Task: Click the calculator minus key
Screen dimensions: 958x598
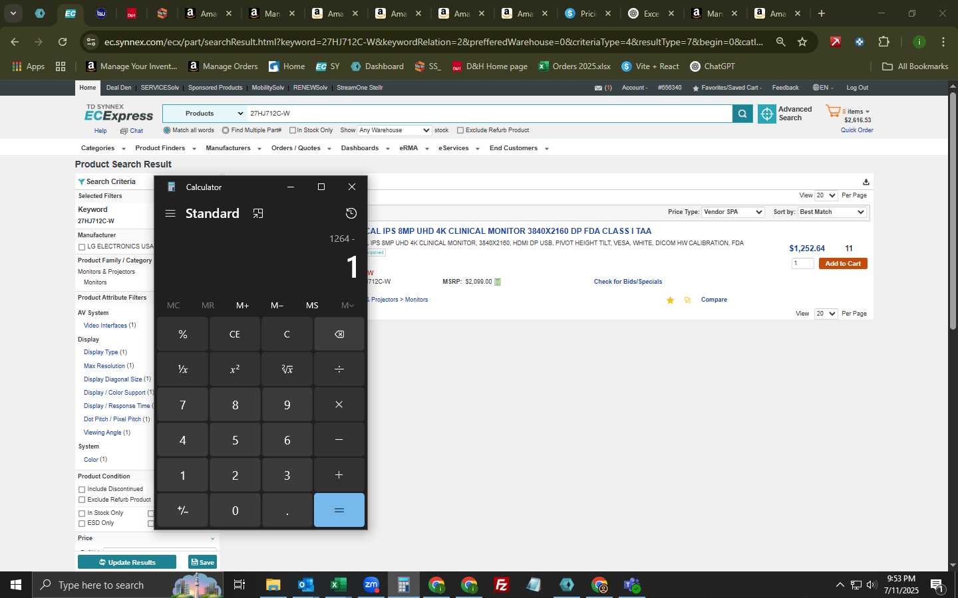Action: tap(339, 440)
